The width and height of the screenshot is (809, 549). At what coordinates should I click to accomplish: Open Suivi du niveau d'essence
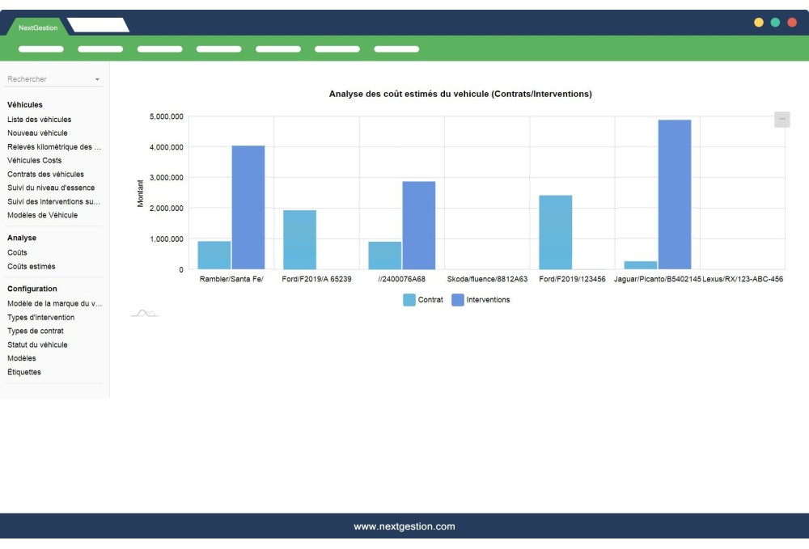tap(51, 188)
